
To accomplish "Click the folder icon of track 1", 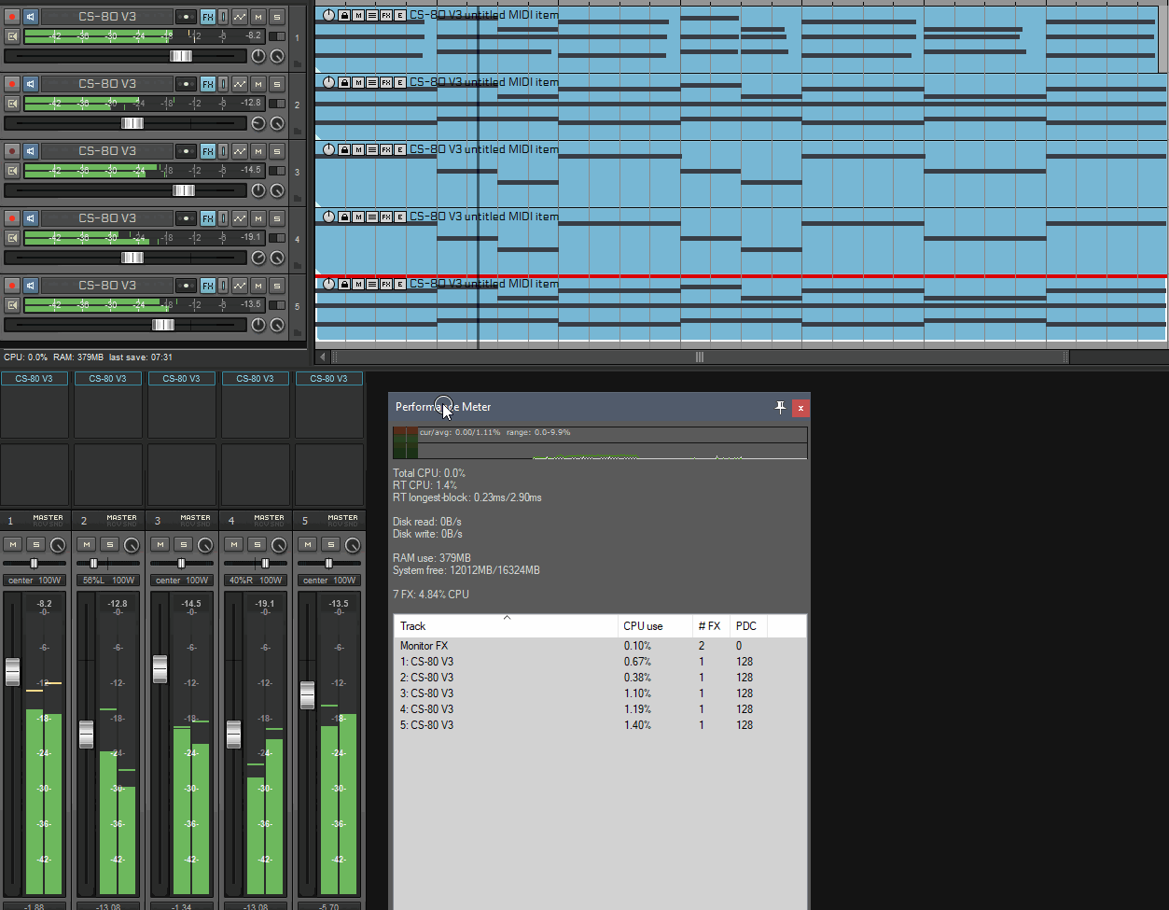I will click(298, 64).
